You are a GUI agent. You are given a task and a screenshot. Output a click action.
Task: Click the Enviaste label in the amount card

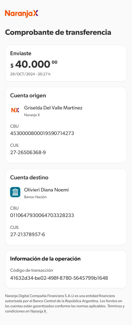21,53
